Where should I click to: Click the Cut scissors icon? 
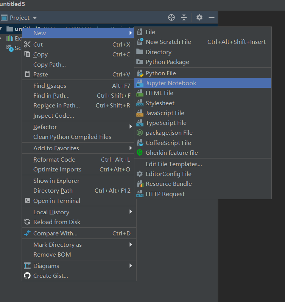tap(27, 44)
